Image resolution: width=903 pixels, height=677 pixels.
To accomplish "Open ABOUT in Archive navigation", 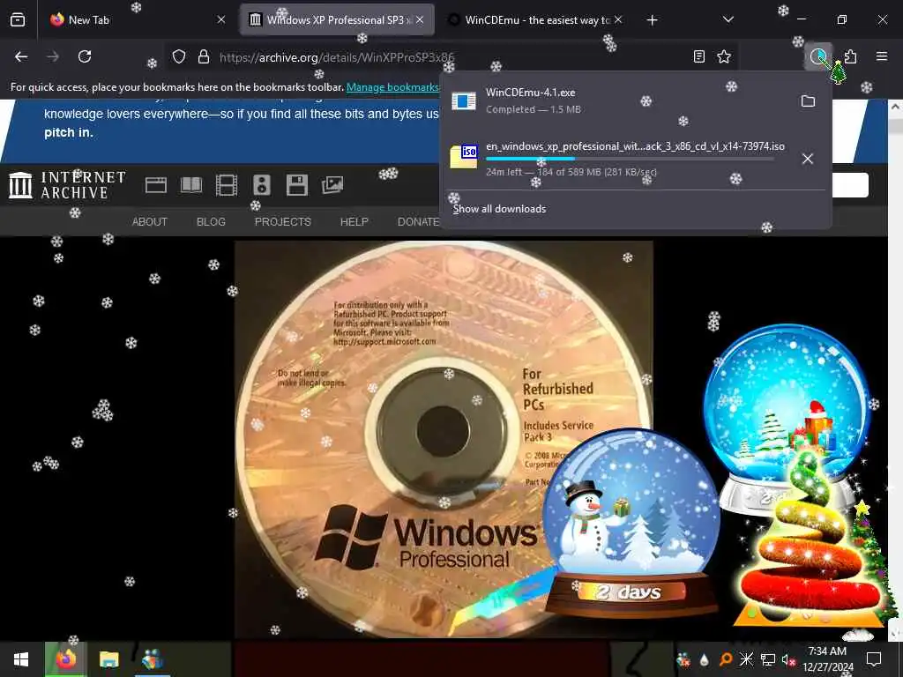I will pos(150,221).
